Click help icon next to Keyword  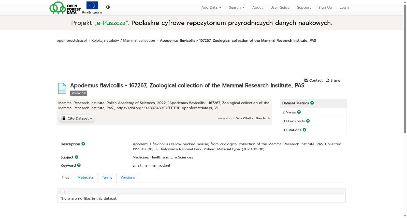[x=79, y=165]
